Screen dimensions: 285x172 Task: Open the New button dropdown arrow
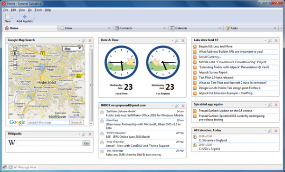pos(12,18)
